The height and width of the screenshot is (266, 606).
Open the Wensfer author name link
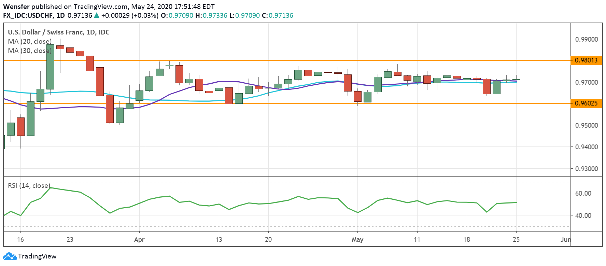point(16,6)
